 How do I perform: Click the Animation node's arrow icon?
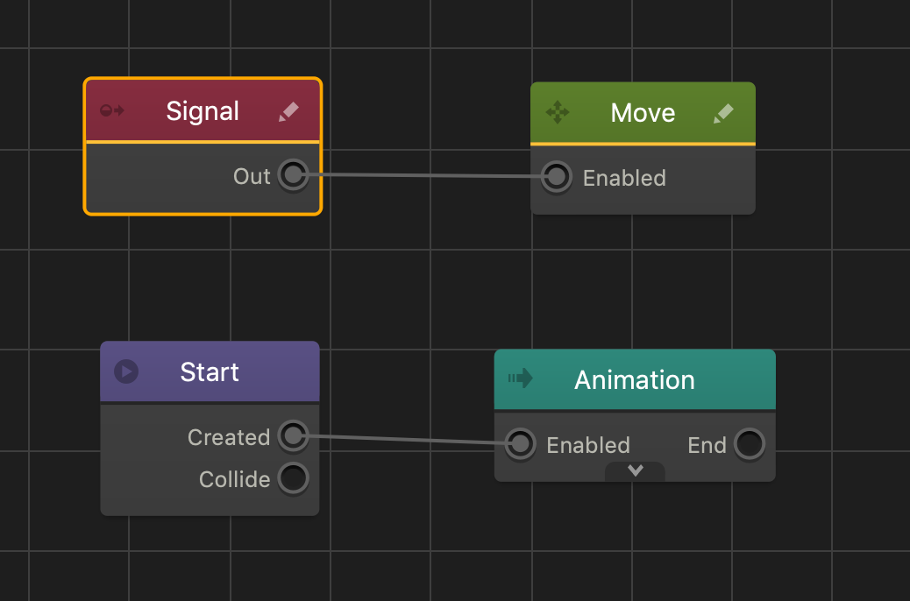tap(521, 378)
